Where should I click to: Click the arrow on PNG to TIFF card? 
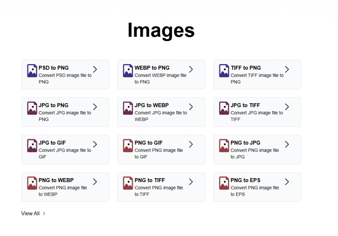click(x=191, y=181)
